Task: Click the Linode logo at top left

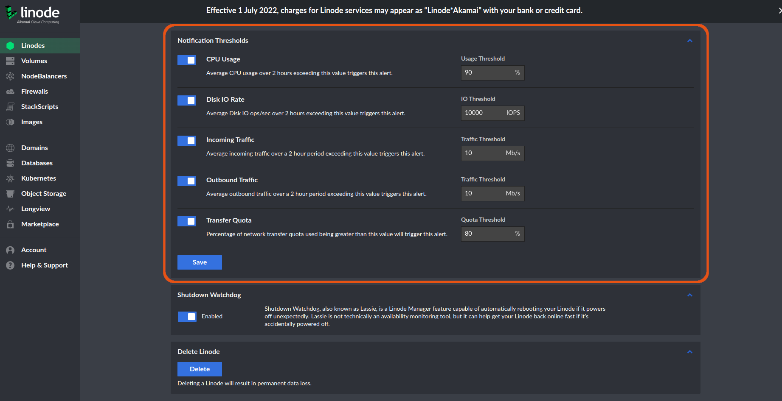Action: [x=33, y=14]
